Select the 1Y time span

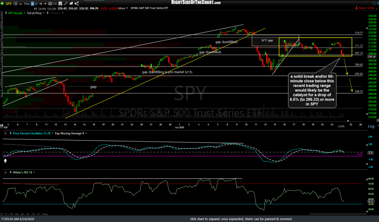[6, 214]
